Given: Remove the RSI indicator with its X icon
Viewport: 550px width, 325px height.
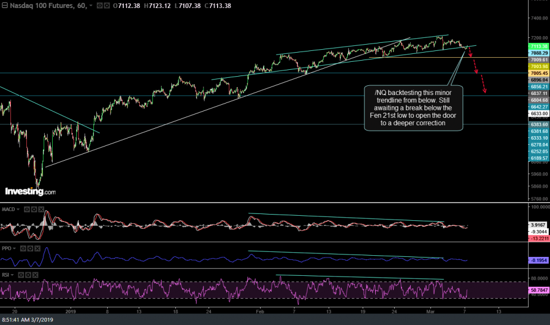Looking at the screenshot, I should [35, 275].
